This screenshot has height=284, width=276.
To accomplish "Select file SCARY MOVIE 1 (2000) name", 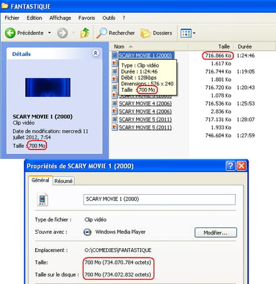I will (146, 55).
